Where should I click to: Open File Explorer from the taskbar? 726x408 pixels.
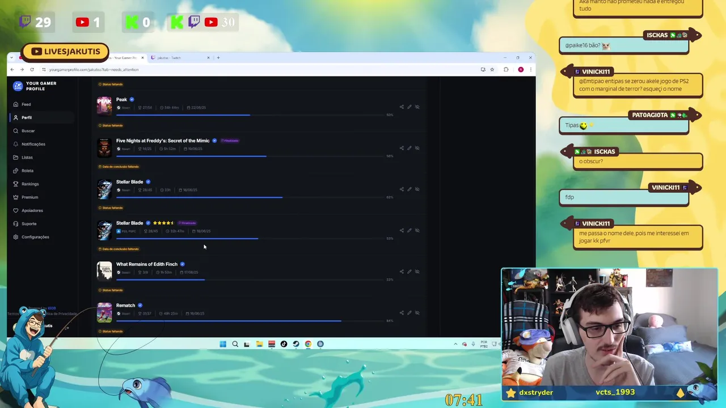[259, 344]
